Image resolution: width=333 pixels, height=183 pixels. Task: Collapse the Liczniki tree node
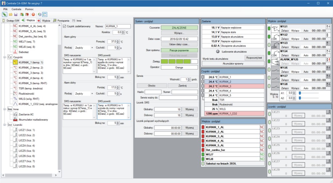[x=4, y=125]
